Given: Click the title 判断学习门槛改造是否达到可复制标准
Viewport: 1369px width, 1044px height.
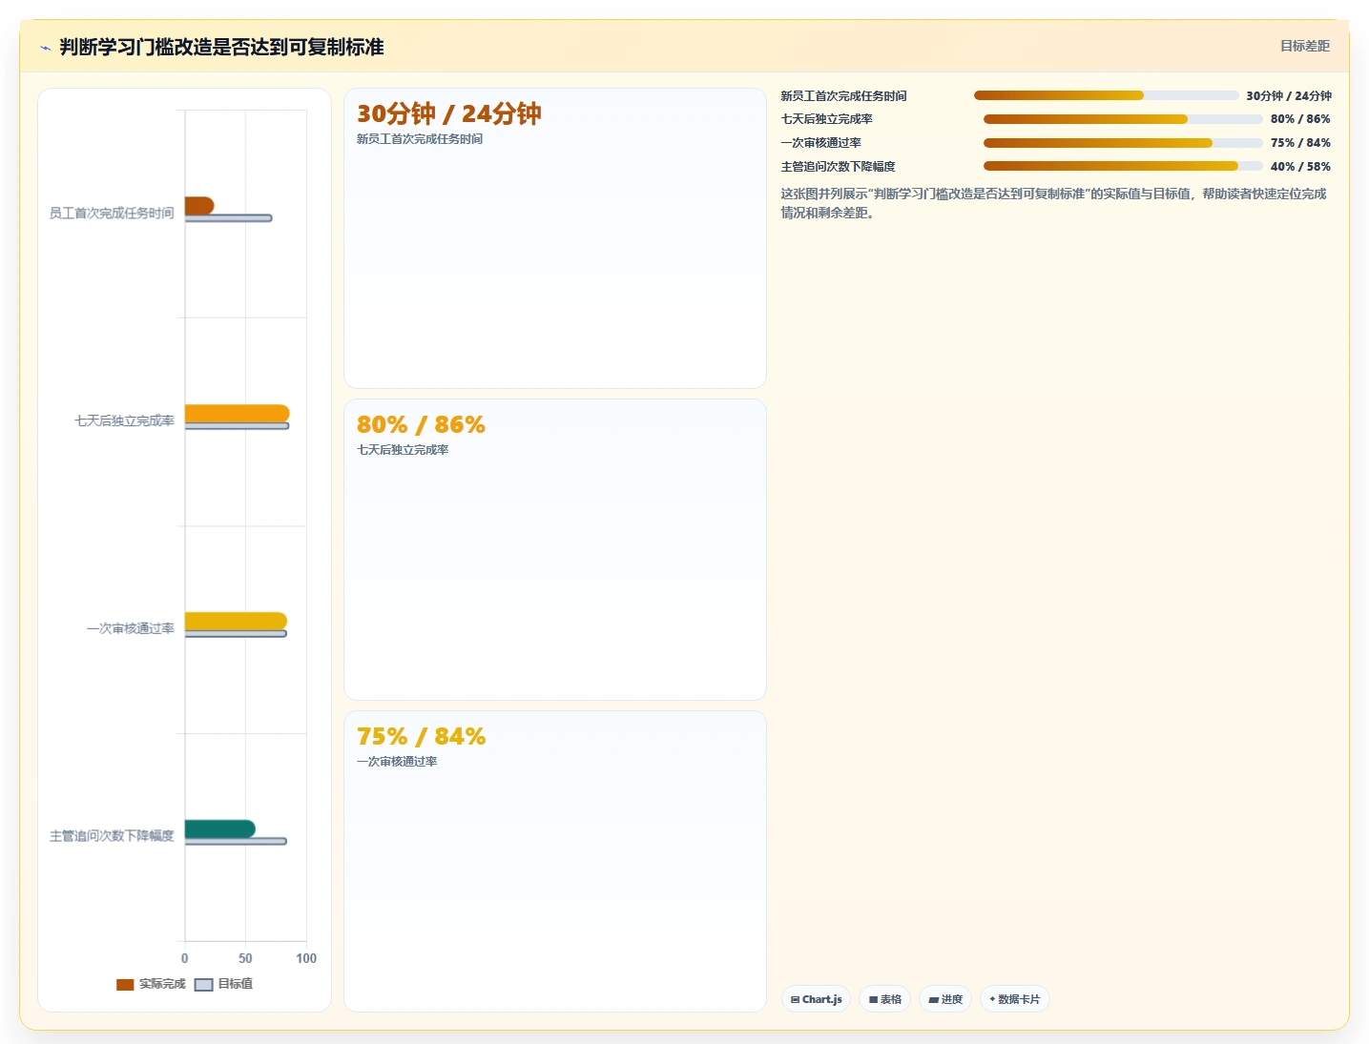Looking at the screenshot, I should coord(221,47).
